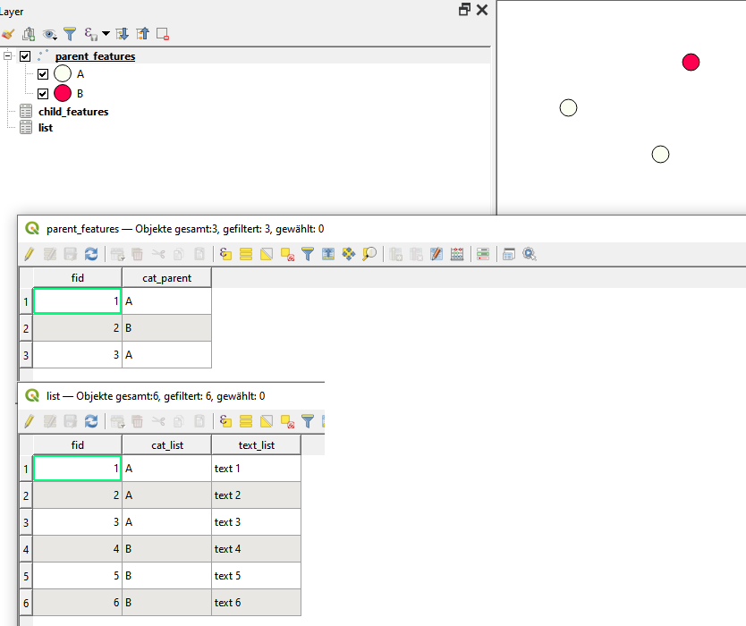Collapse the parent_features layer tree item
Image resolution: width=746 pixels, height=626 pixels.
(8, 55)
